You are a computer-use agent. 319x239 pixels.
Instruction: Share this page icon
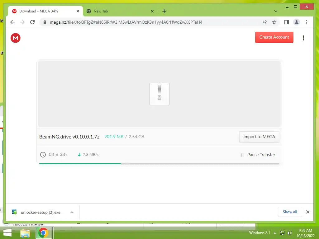264,22
